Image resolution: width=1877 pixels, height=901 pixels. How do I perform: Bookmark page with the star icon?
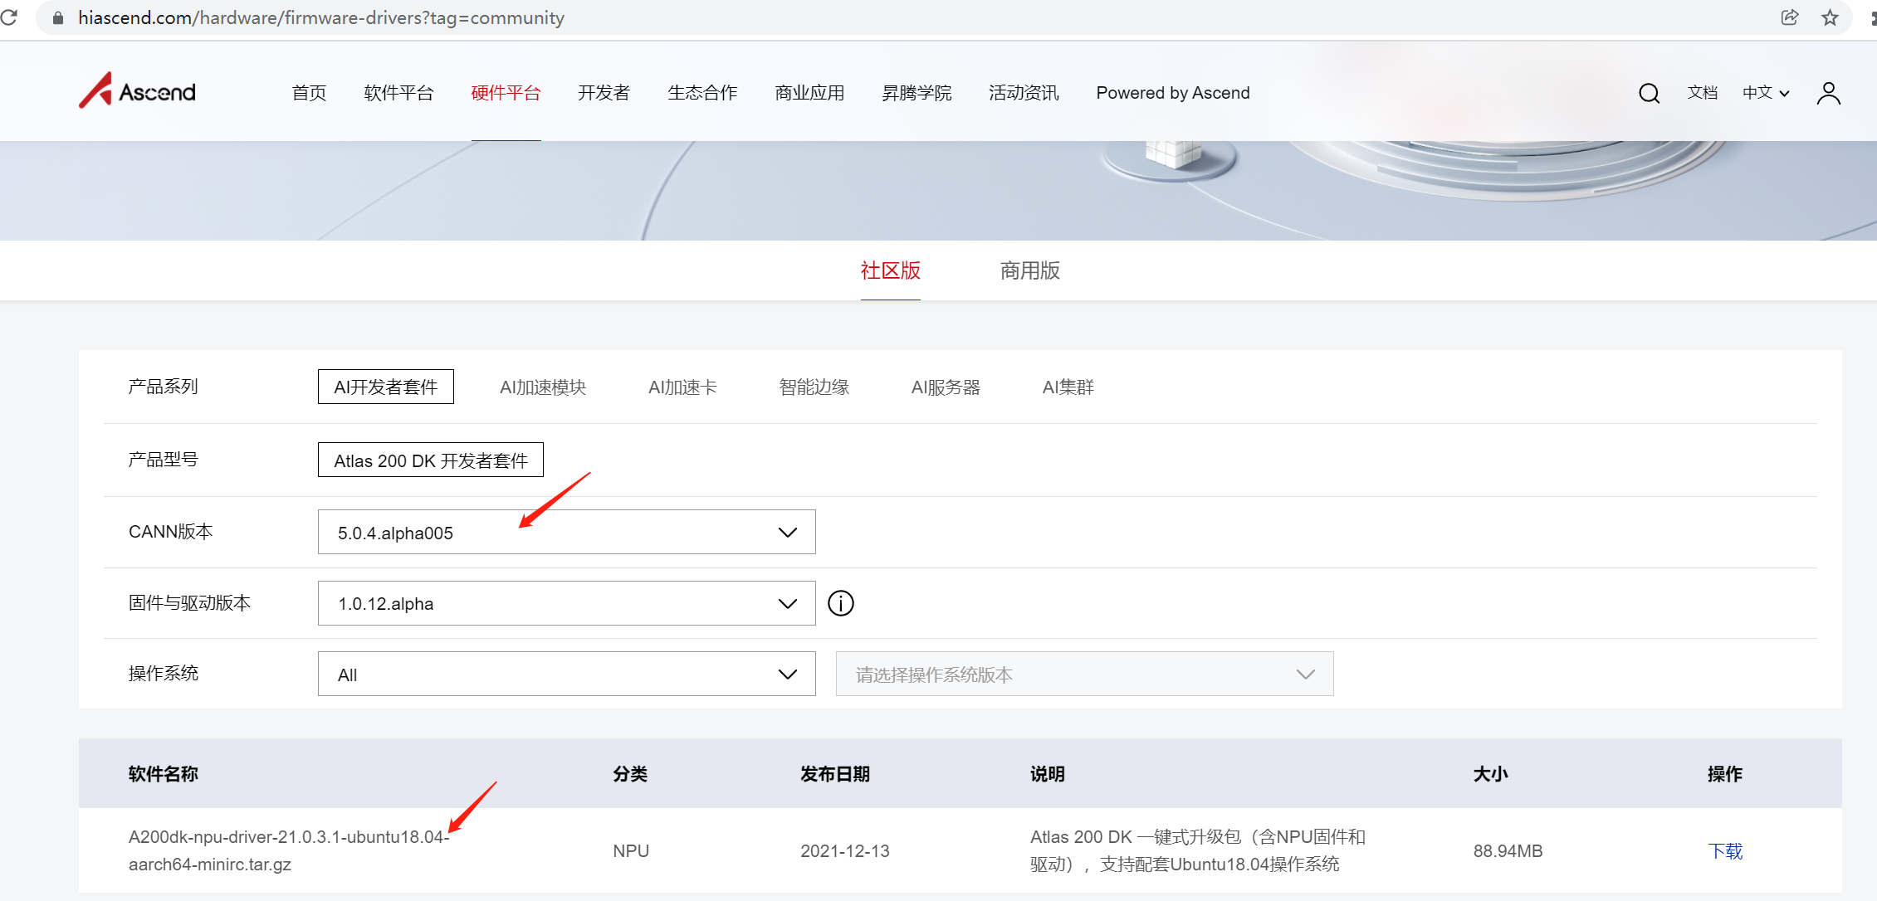(x=1829, y=17)
